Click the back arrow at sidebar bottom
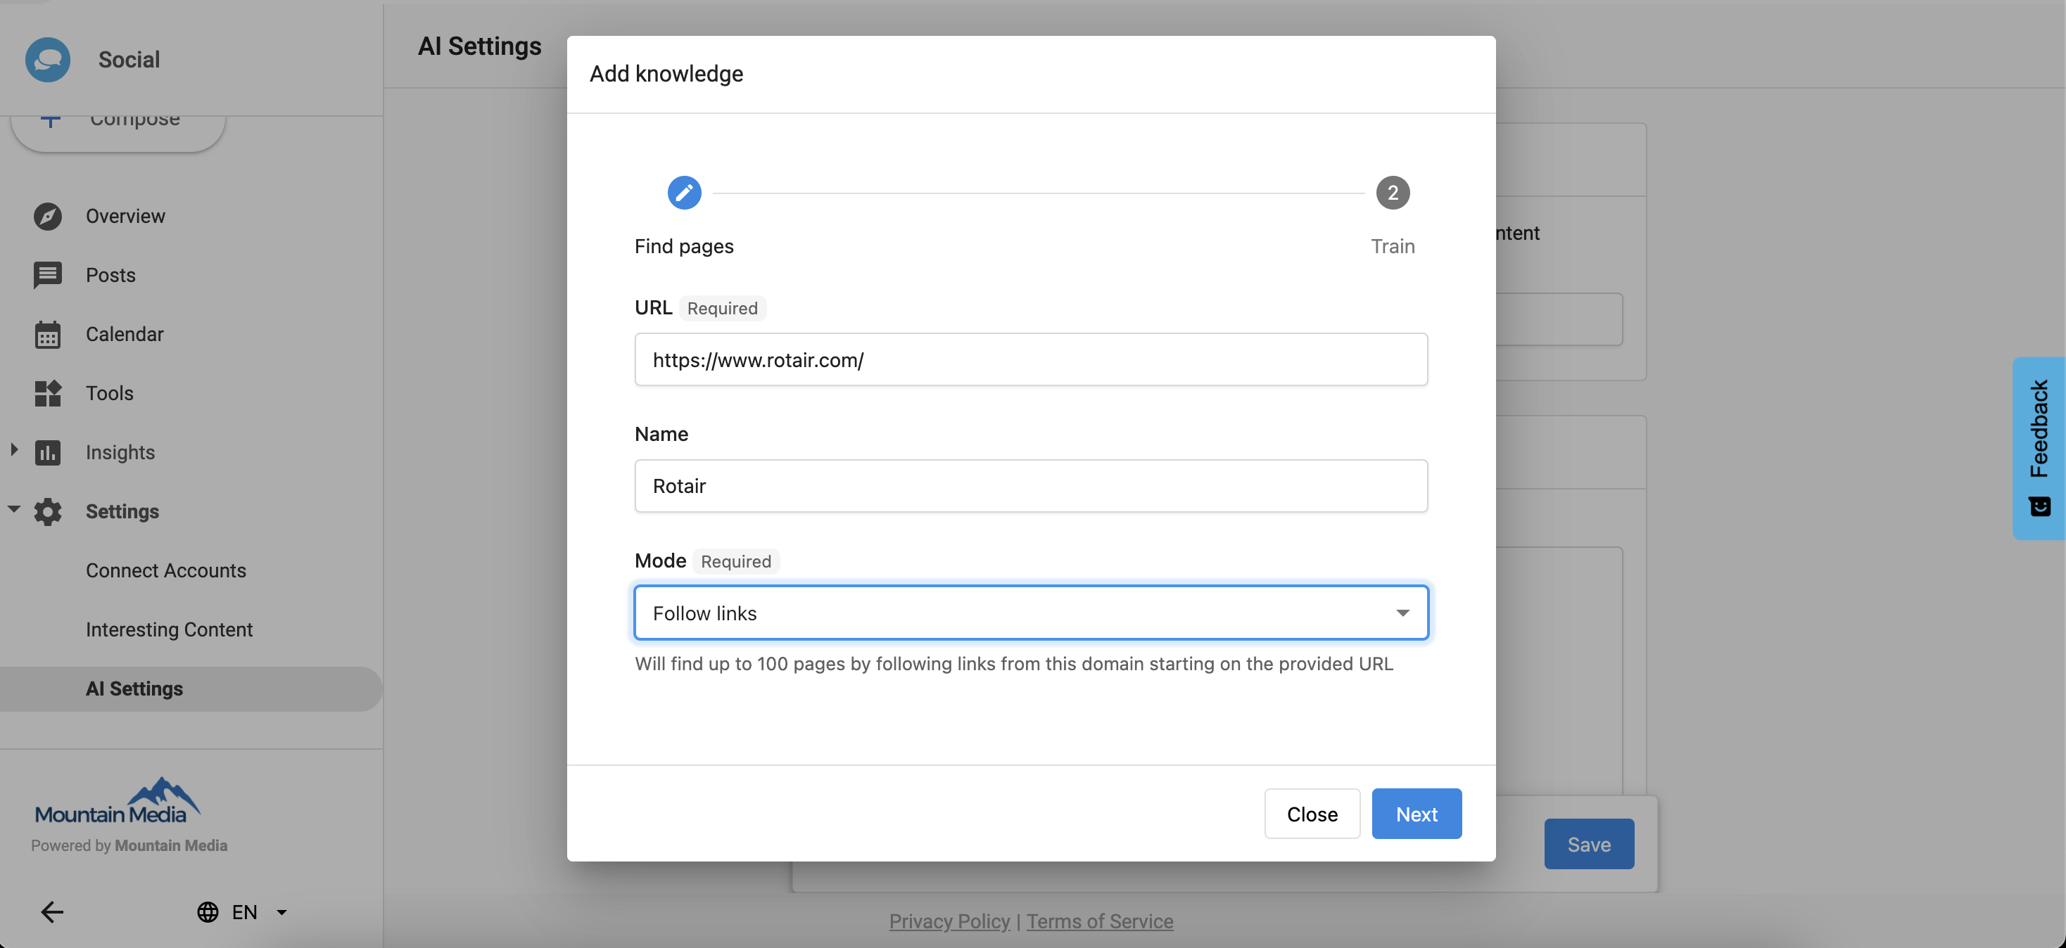The image size is (2066, 948). (x=52, y=912)
